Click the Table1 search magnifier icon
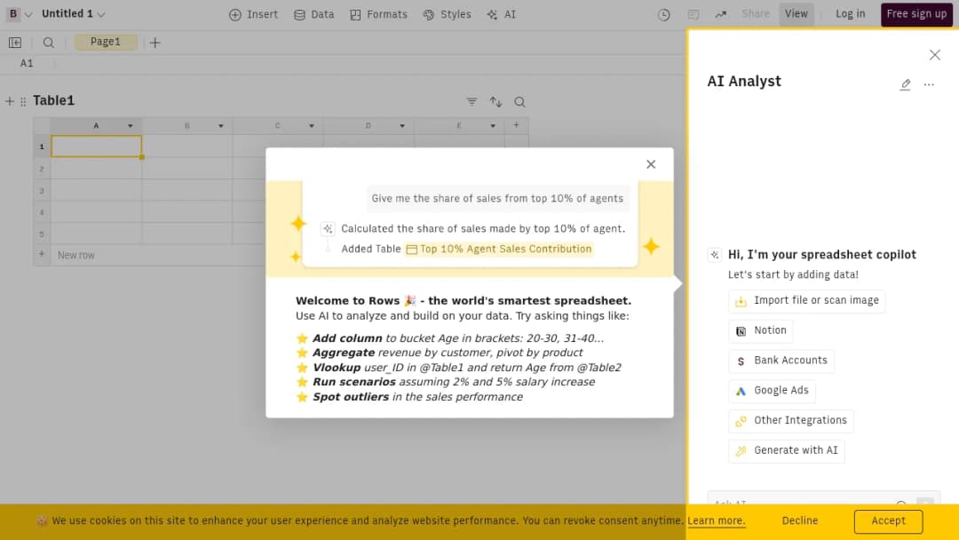The width and height of the screenshot is (959, 540). pyautogui.click(x=519, y=101)
